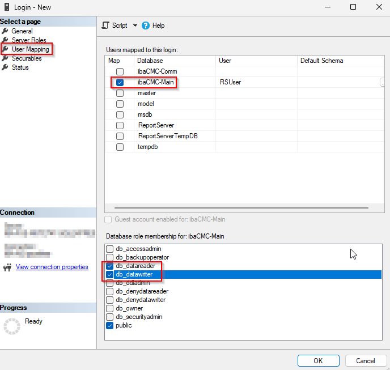Viewport: 390px width, 370px height.
Task: Click the Script icon in toolbar
Action: pyautogui.click(x=105, y=25)
